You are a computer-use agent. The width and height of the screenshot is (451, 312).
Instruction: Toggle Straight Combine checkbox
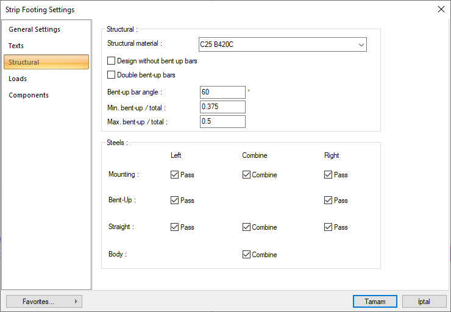click(x=246, y=227)
